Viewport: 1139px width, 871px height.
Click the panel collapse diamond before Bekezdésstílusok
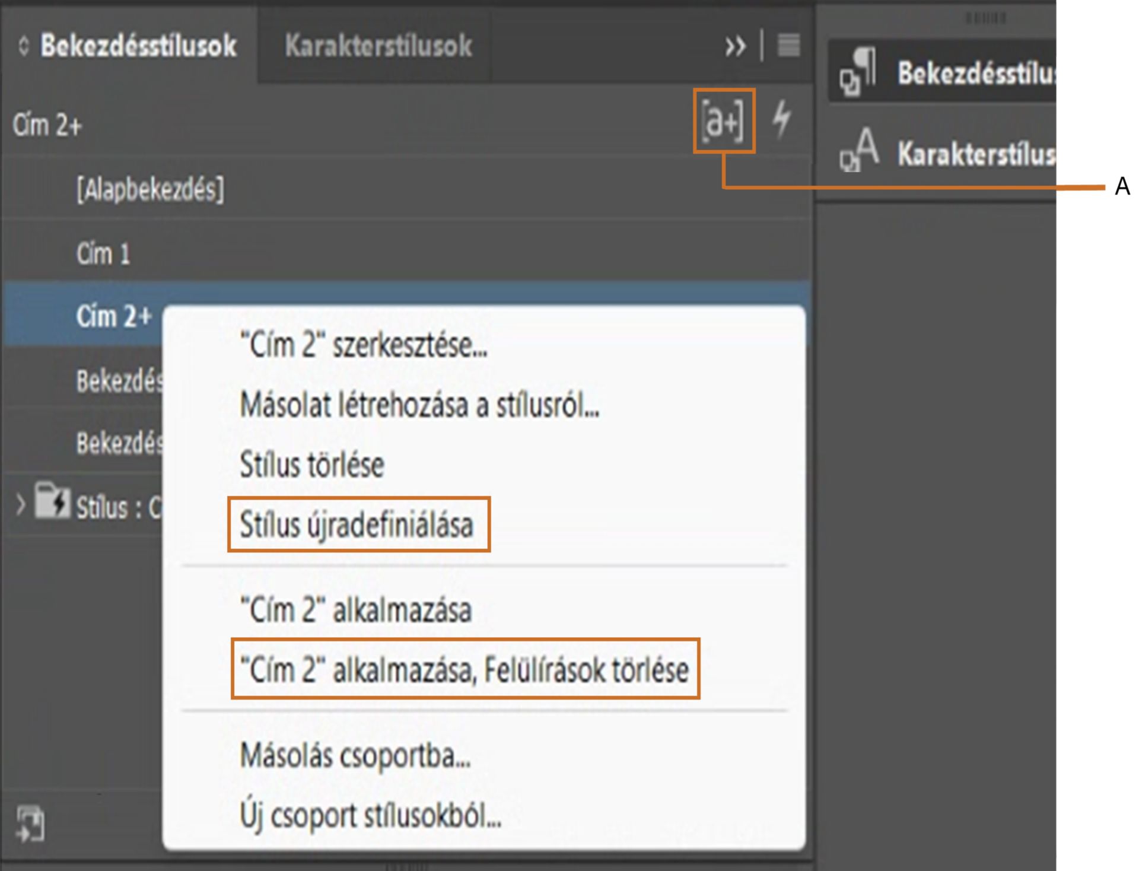[x=23, y=44]
